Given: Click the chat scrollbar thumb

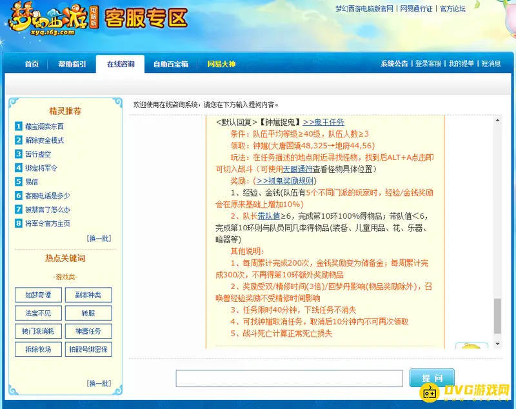Looking at the screenshot, I should pos(497,316).
